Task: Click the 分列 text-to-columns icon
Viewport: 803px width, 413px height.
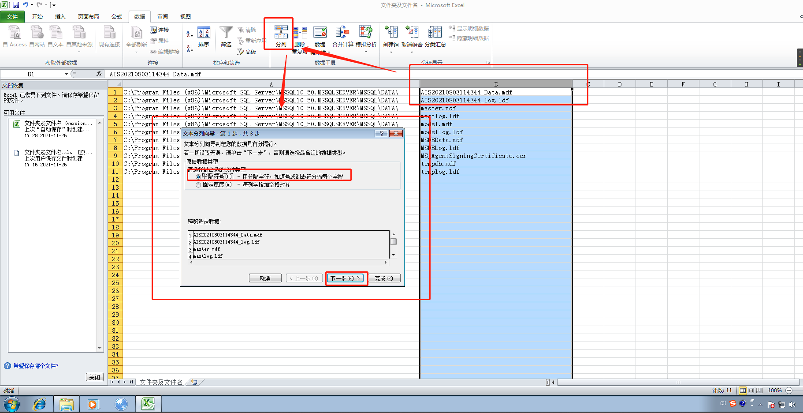Action: click(x=281, y=32)
